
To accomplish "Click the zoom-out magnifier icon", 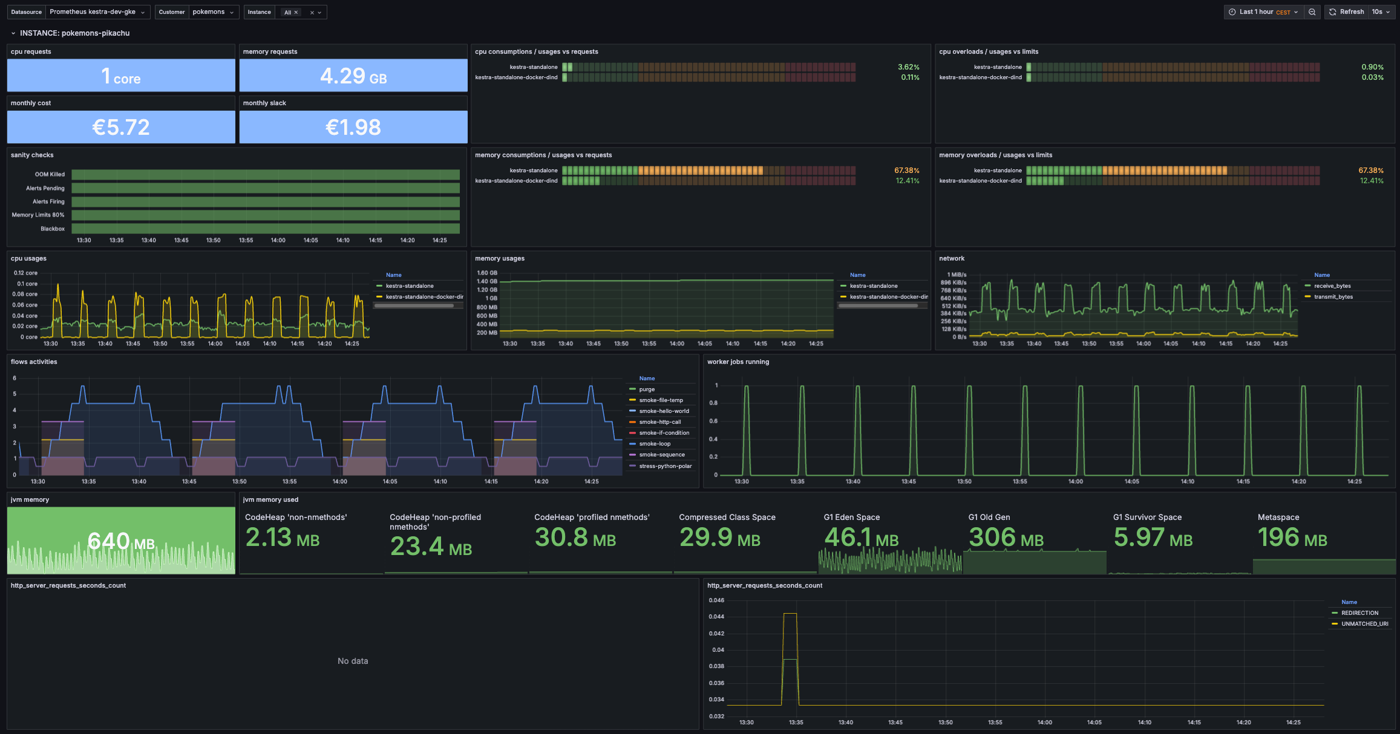I will point(1312,12).
